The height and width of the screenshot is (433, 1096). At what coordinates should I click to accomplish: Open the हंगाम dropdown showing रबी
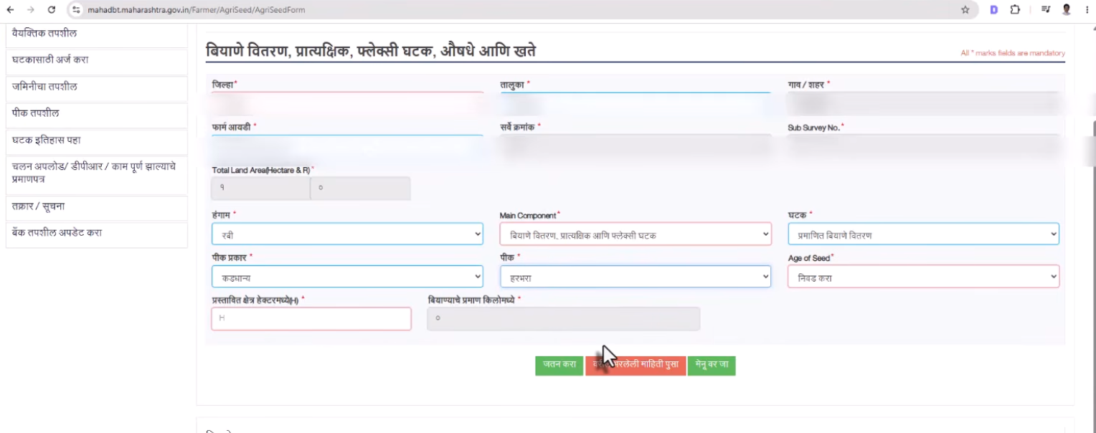347,234
